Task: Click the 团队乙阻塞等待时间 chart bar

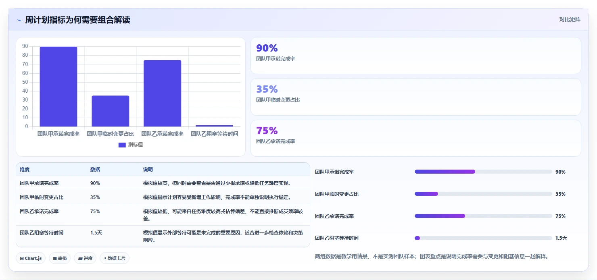Action: [x=214, y=126]
